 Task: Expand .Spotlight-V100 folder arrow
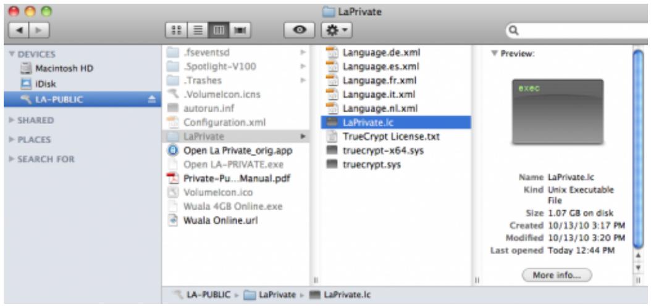[303, 67]
